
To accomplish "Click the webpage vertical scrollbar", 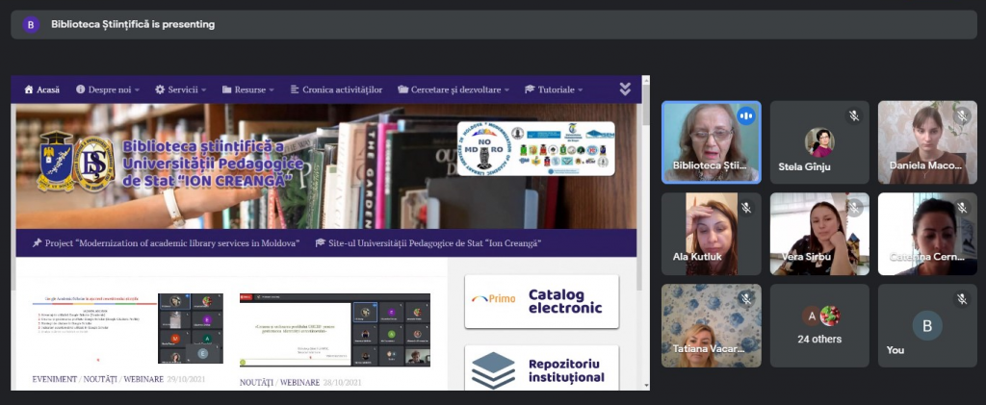I will point(646,233).
